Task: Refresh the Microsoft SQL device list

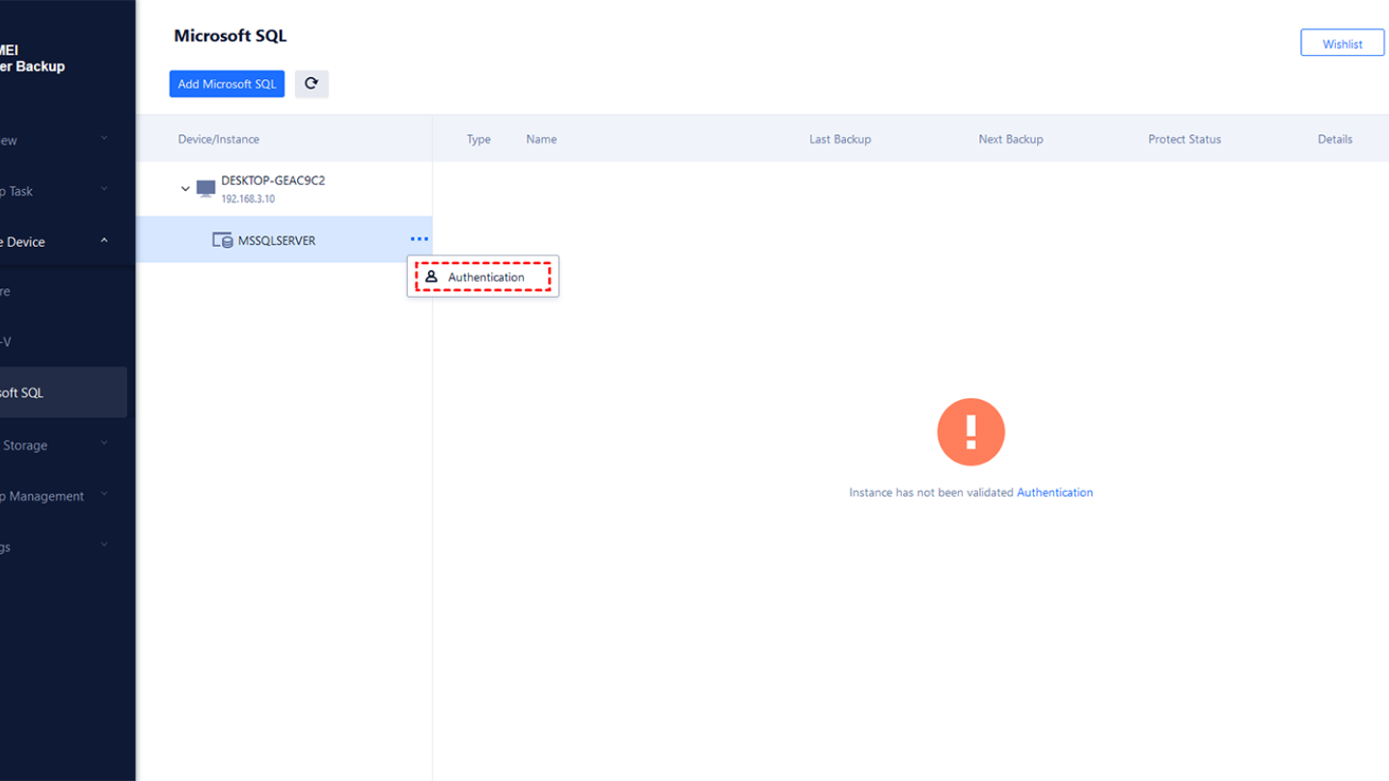Action: click(x=312, y=84)
